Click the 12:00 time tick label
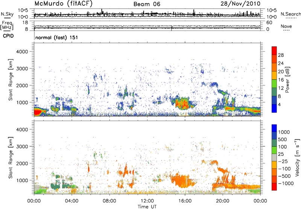This screenshot has height=209, width=301. (x=147, y=201)
